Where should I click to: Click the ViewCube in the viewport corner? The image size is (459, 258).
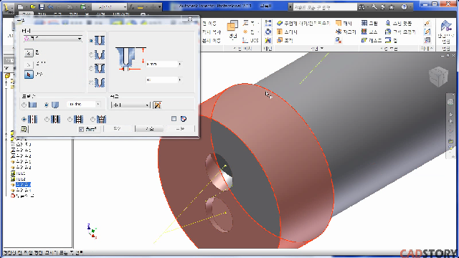[x=438, y=77]
